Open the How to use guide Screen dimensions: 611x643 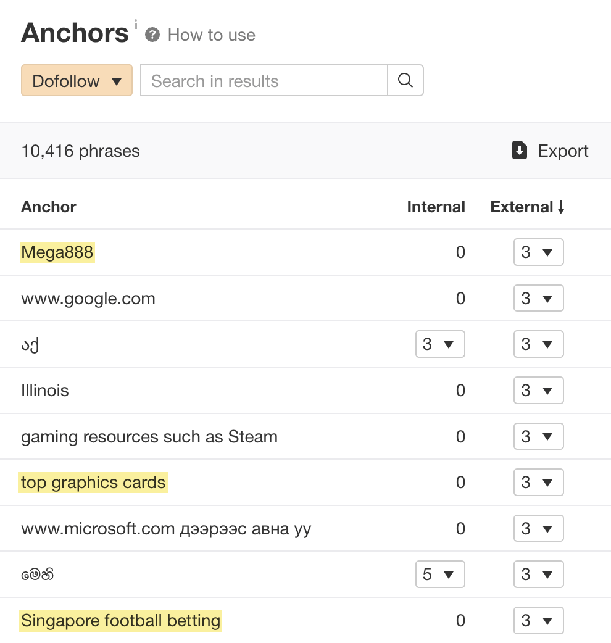[210, 35]
